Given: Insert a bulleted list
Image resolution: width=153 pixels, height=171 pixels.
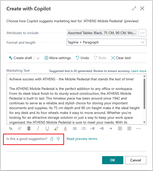Looking at the screenshot, I should click(74, 129).
